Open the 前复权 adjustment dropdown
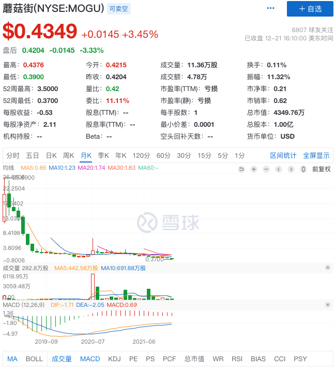 pyautogui.click(x=322, y=169)
